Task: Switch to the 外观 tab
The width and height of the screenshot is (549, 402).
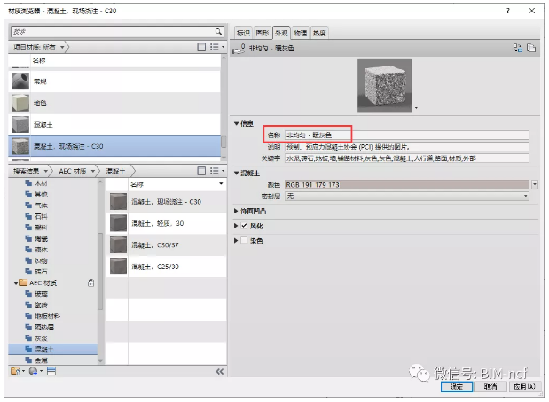Action: point(281,33)
